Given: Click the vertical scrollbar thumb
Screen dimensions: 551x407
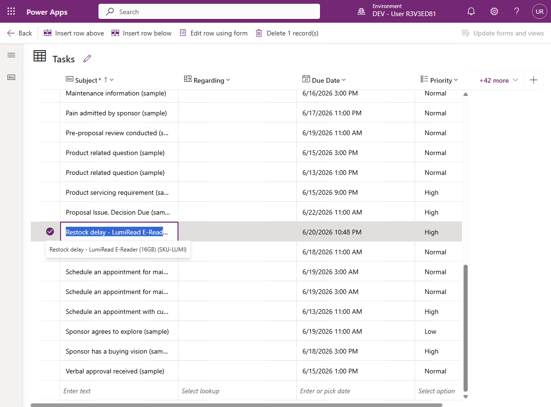Looking at the screenshot, I should point(466,328).
